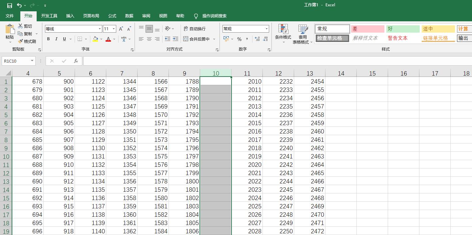
Task: Click the decrease decimal icon
Action: [x=265, y=39]
